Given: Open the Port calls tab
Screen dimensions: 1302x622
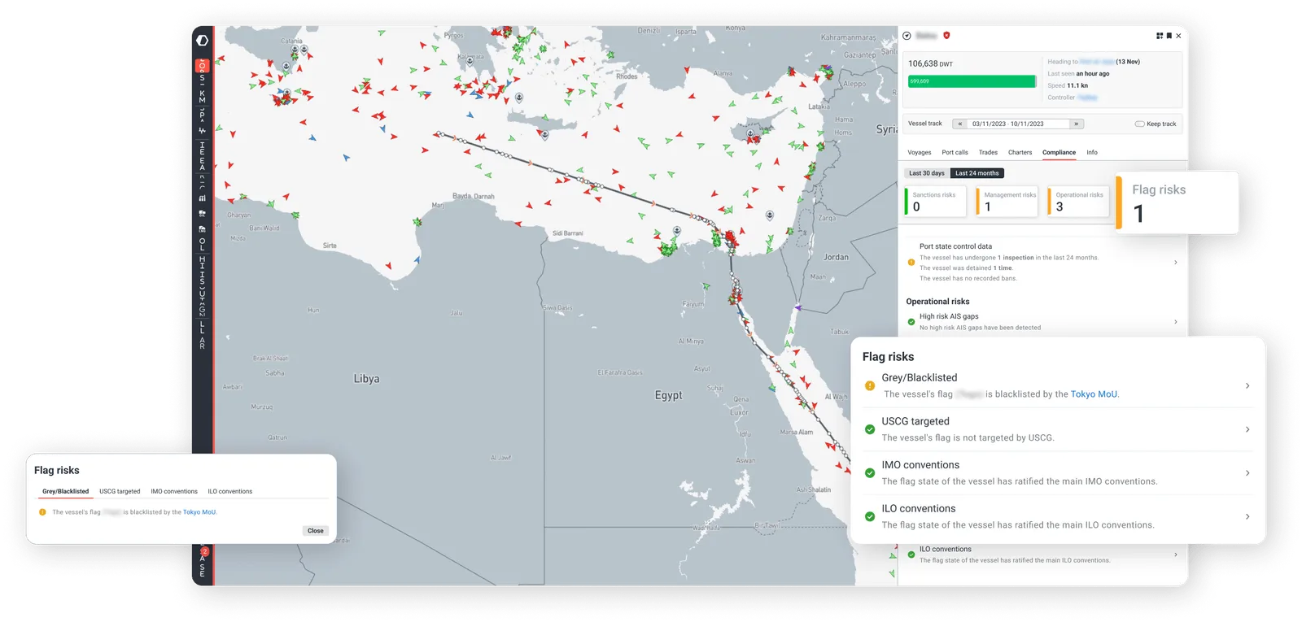Looking at the screenshot, I should pyautogui.click(x=955, y=152).
